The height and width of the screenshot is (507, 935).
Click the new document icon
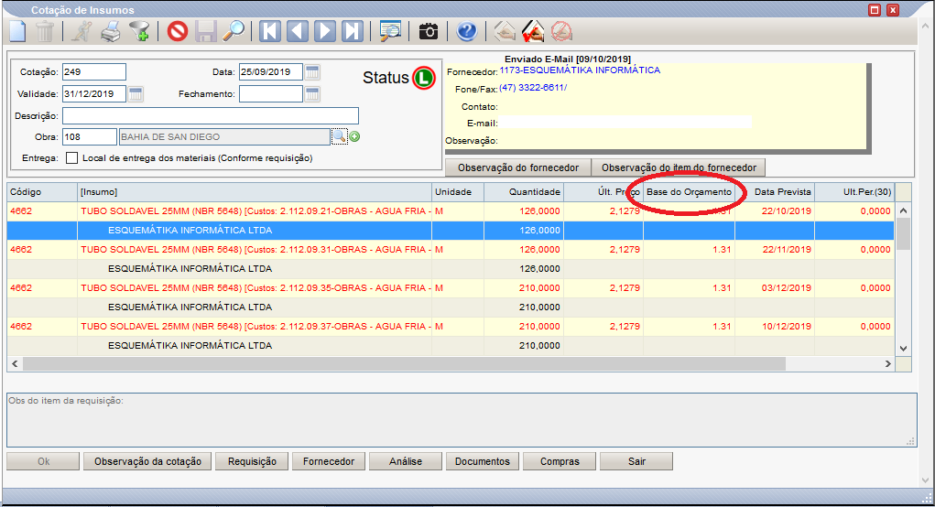[x=18, y=31]
